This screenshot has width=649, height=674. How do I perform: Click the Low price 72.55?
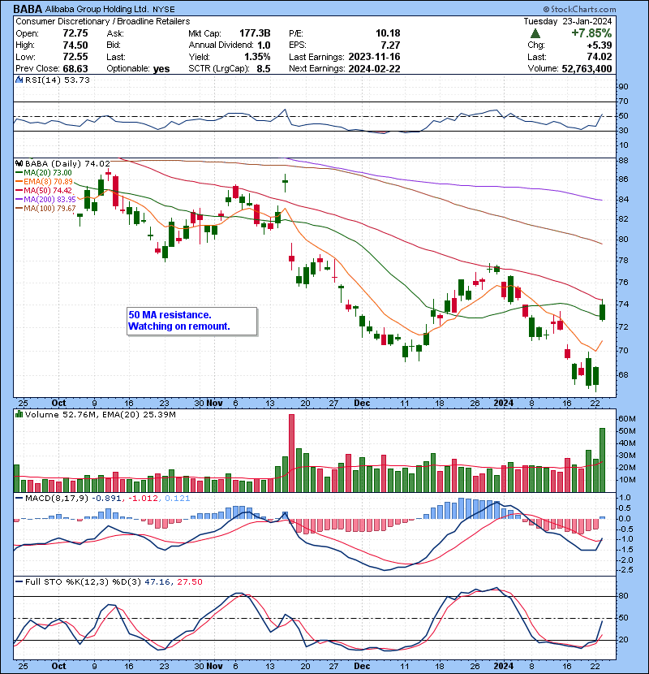pos(75,57)
